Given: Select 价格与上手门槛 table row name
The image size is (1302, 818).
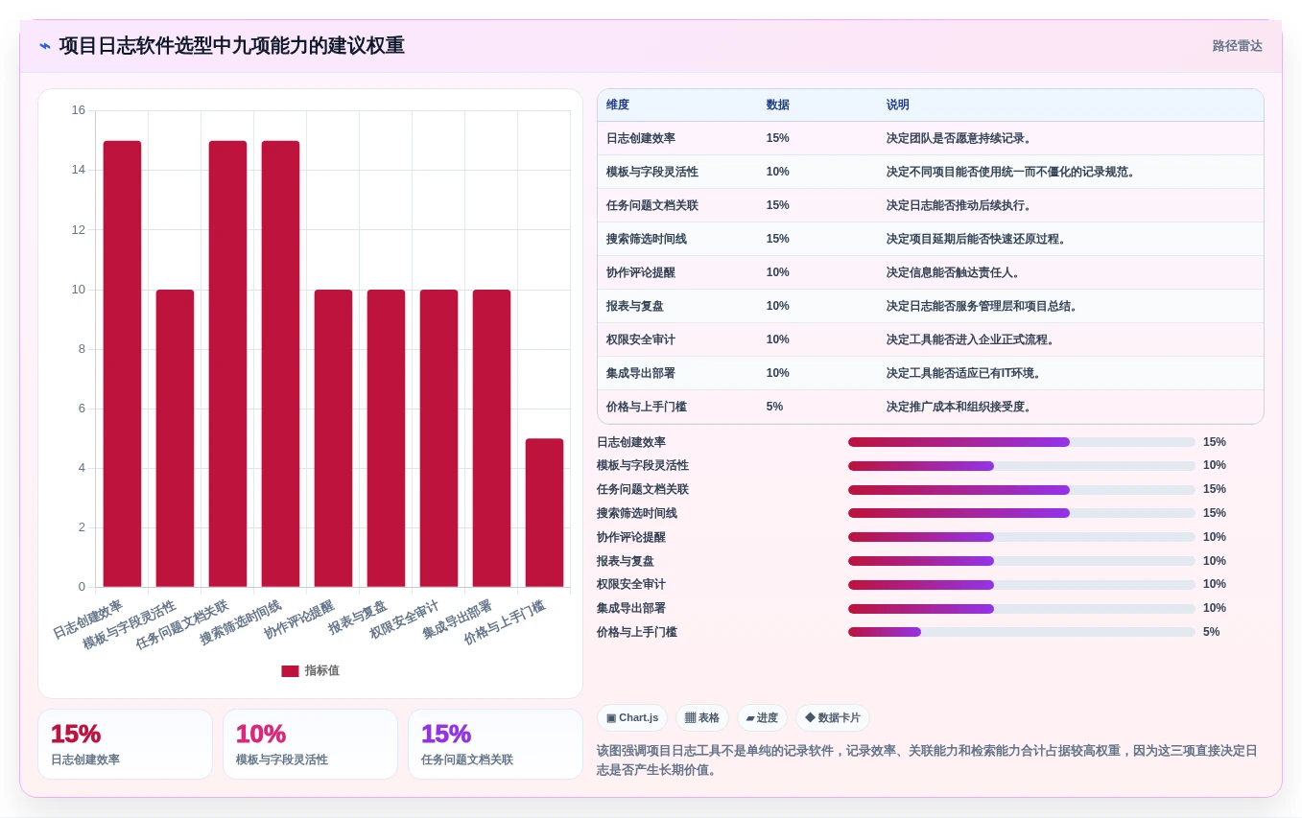Looking at the screenshot, I should pyautogui.click(x=647, y=407).
